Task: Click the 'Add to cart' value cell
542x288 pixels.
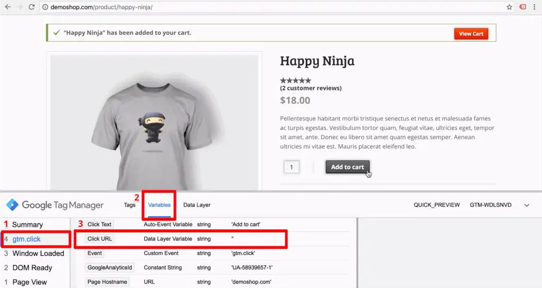Action: [x=246, y=224]
